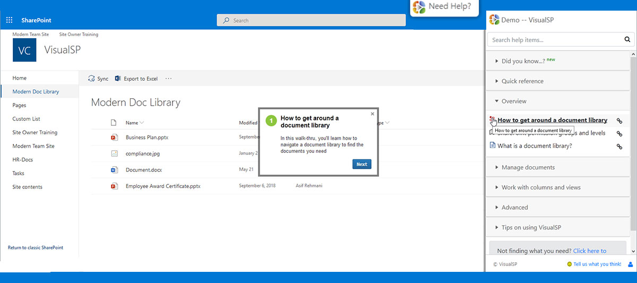
Task: Click the VisualSP logo on Need Help tab
Action: pyautogui.click(x=419, y=7)
